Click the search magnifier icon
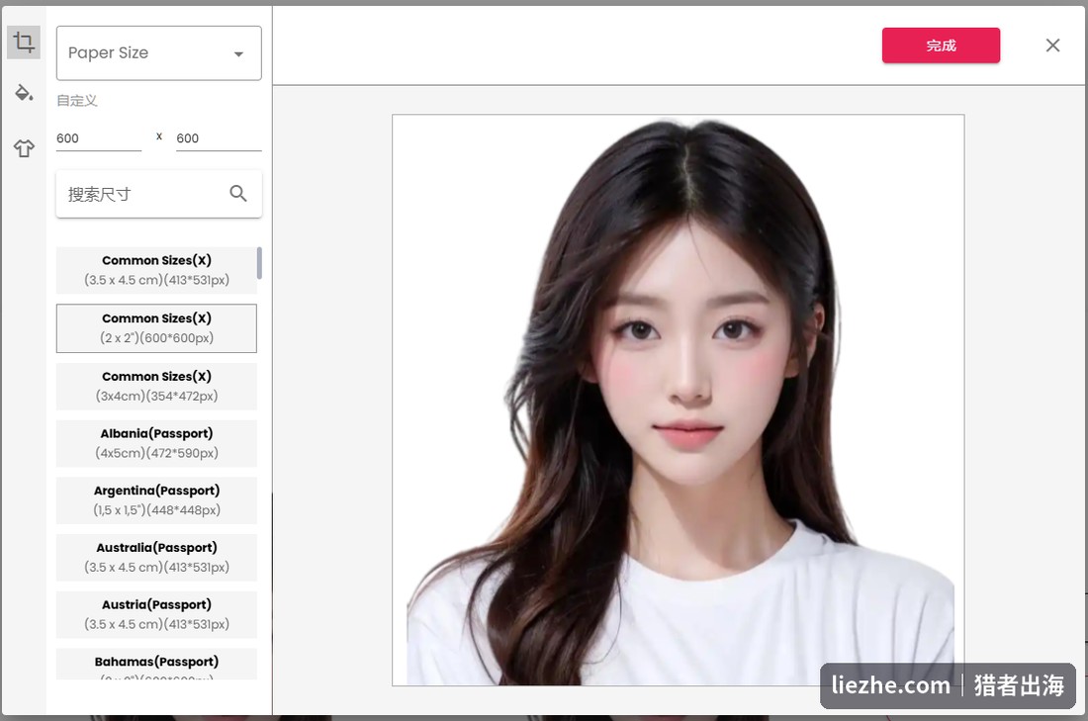Image resolution: width=1088 pixels, height=721 pixels. pos(238,194)
